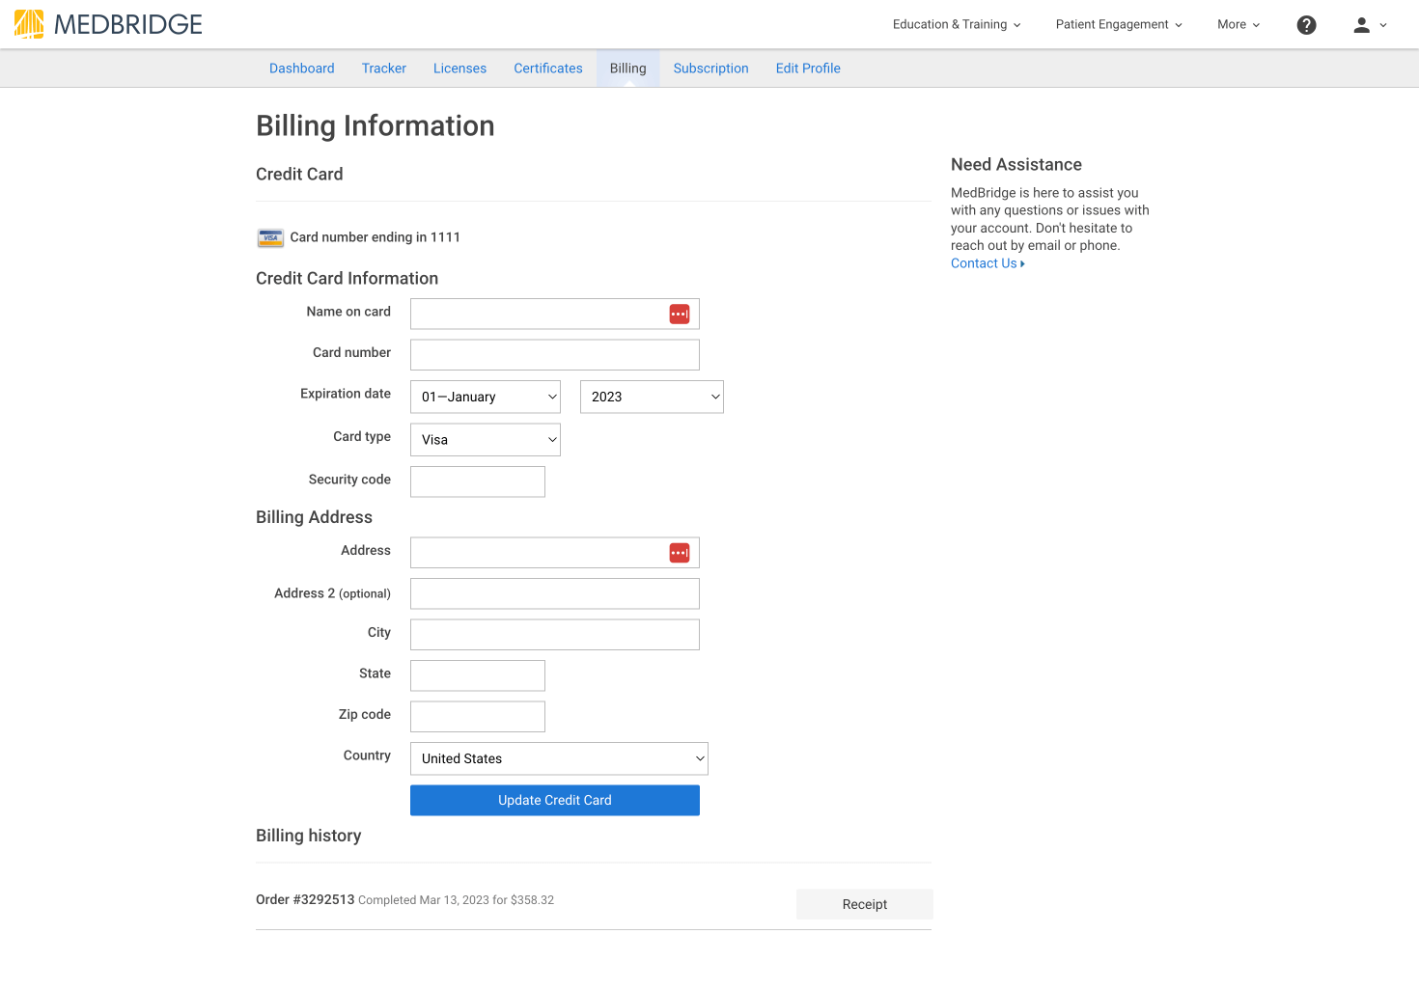Click the LastPass icon in the Address field
Image resolution: width=1419 pixels, height=989 pixels.
coord(679,552)
